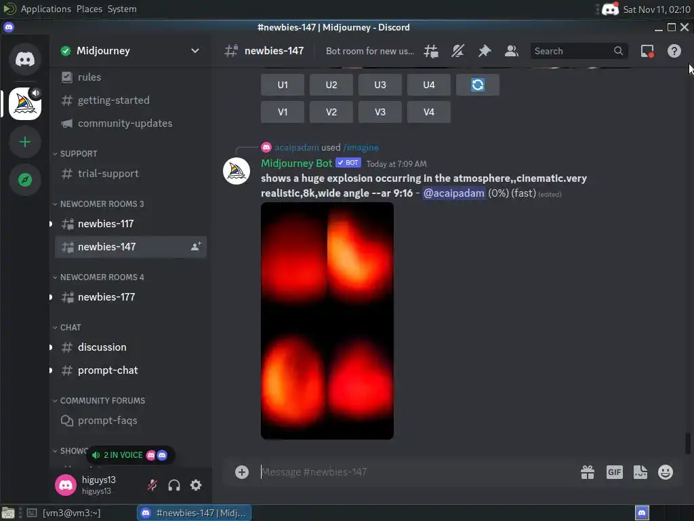Select the newbies-147 channel
Image resolution: width=694 pixels, height=521 pixels.
coord(131,247)
